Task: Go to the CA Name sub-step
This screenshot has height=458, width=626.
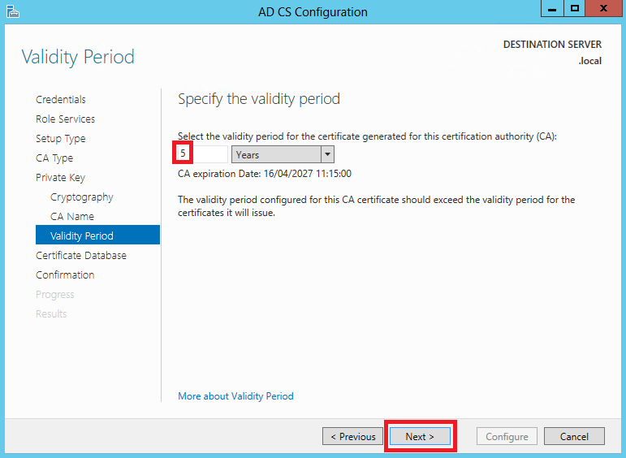Action: (x=72, y=217)
